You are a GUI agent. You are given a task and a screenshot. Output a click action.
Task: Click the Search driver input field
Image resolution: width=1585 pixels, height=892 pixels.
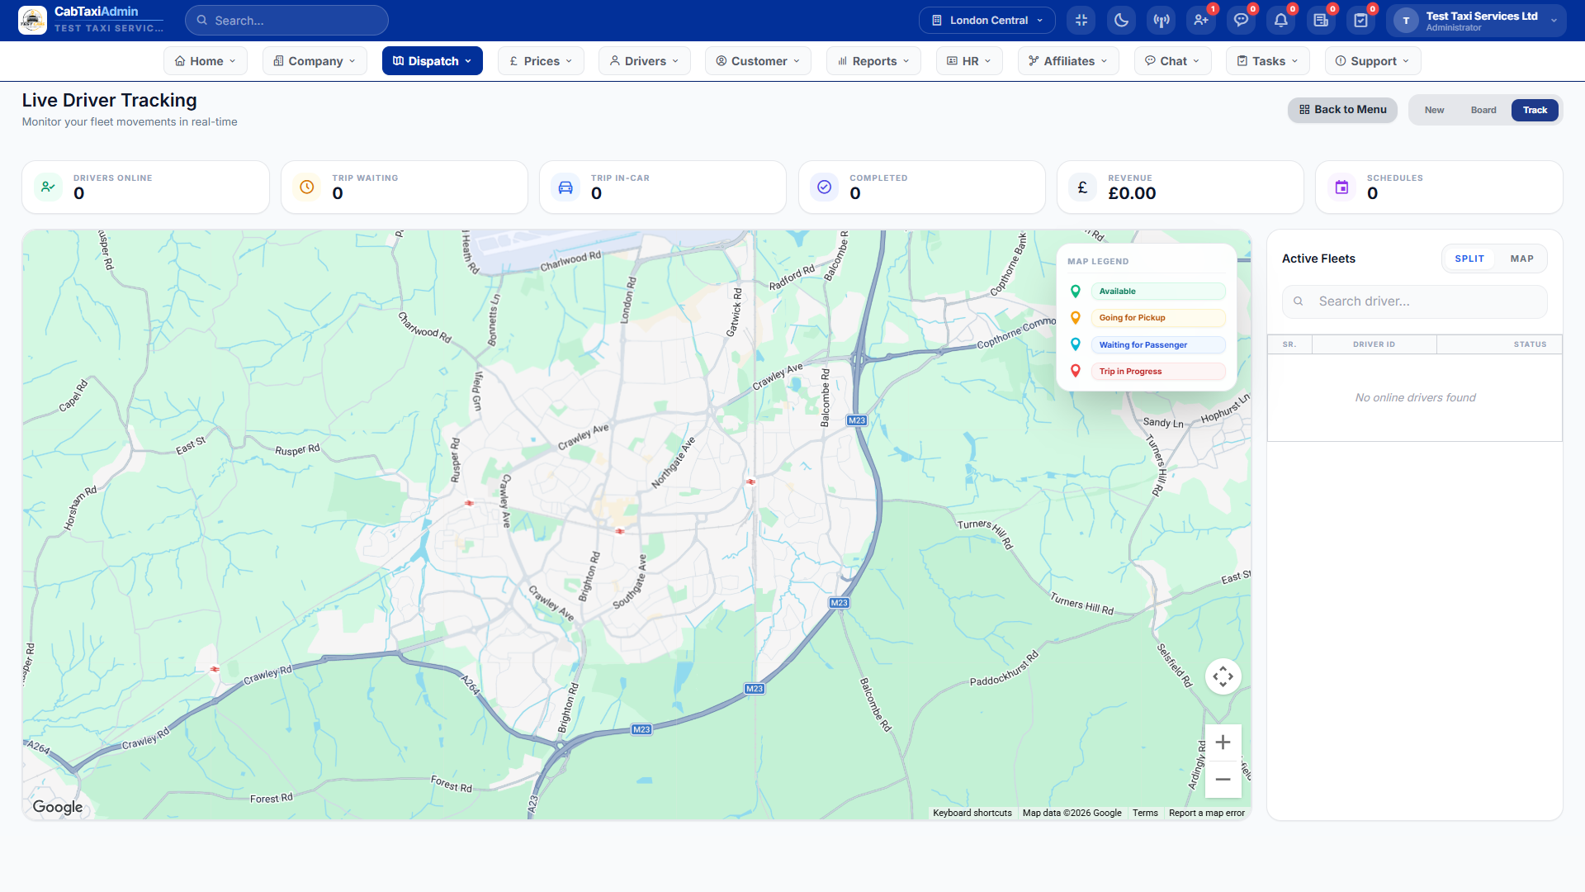[x=1414, y=301]
